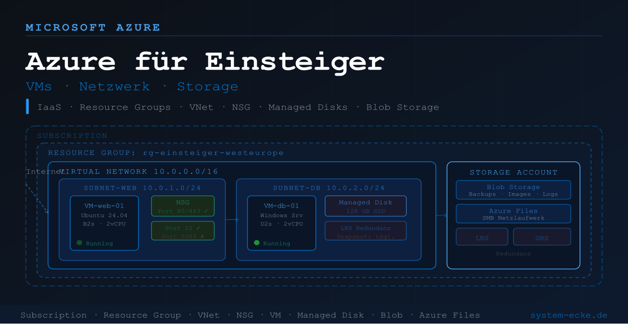Click the 'STORAGE ACCOUNT' heading
Viewport: 628px width, 332px height.
[513, 172]
